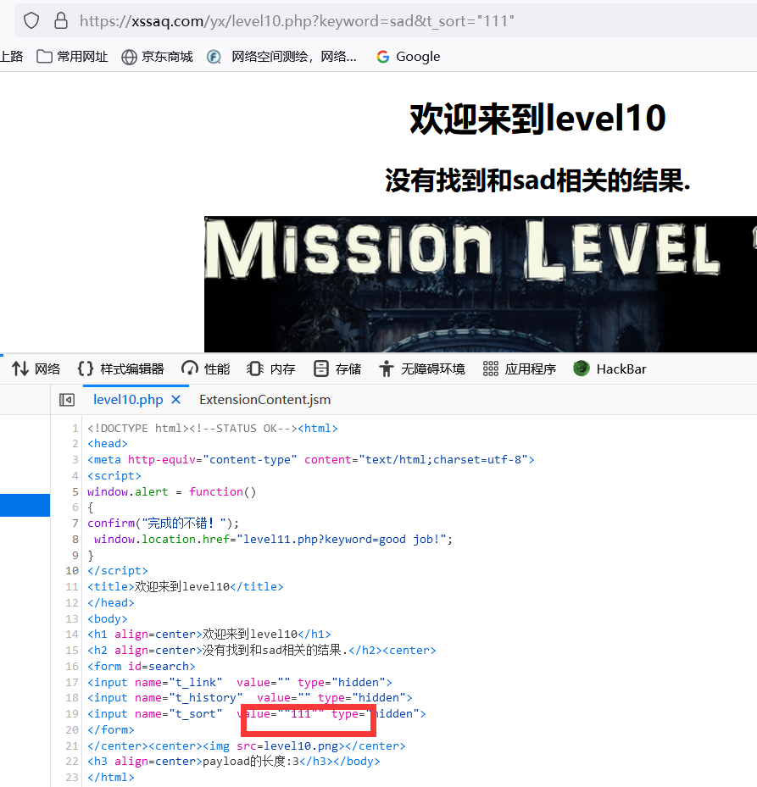Click the shield tracking protection icon
Viewport: 757px width, 787px height.
coord(31,20)
